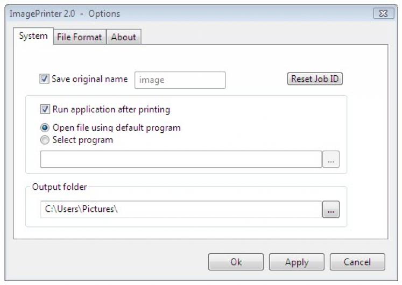This screenshot has height=285, width=402.
Task: Click the Apply button
Action: click(x=297, y=262)
